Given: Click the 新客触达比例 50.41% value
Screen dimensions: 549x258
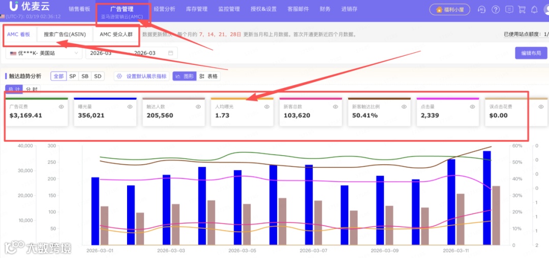Looking at the screenshot, I should tap(365, 115).
